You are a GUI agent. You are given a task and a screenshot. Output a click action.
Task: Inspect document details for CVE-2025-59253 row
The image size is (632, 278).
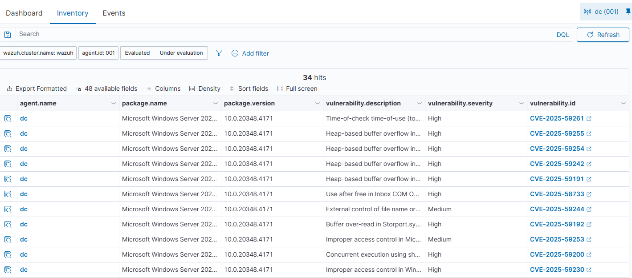(8, 240)
